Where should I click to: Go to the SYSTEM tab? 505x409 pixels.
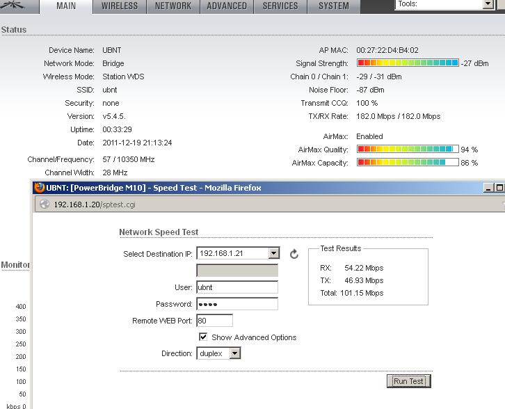pyautogui.click(x=334, y=6)
